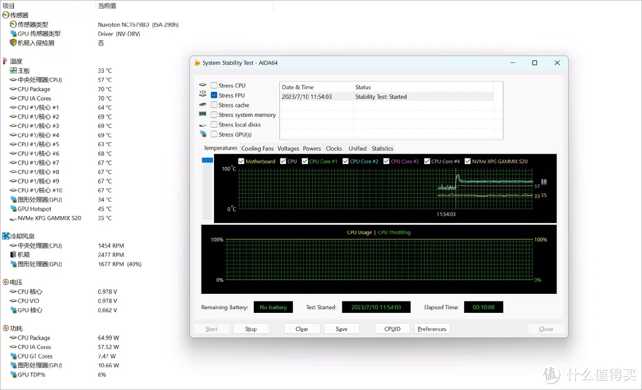Select the Stability Test: Started log row
The height and width of the screenshot is (390, 642).
[387, 97]
